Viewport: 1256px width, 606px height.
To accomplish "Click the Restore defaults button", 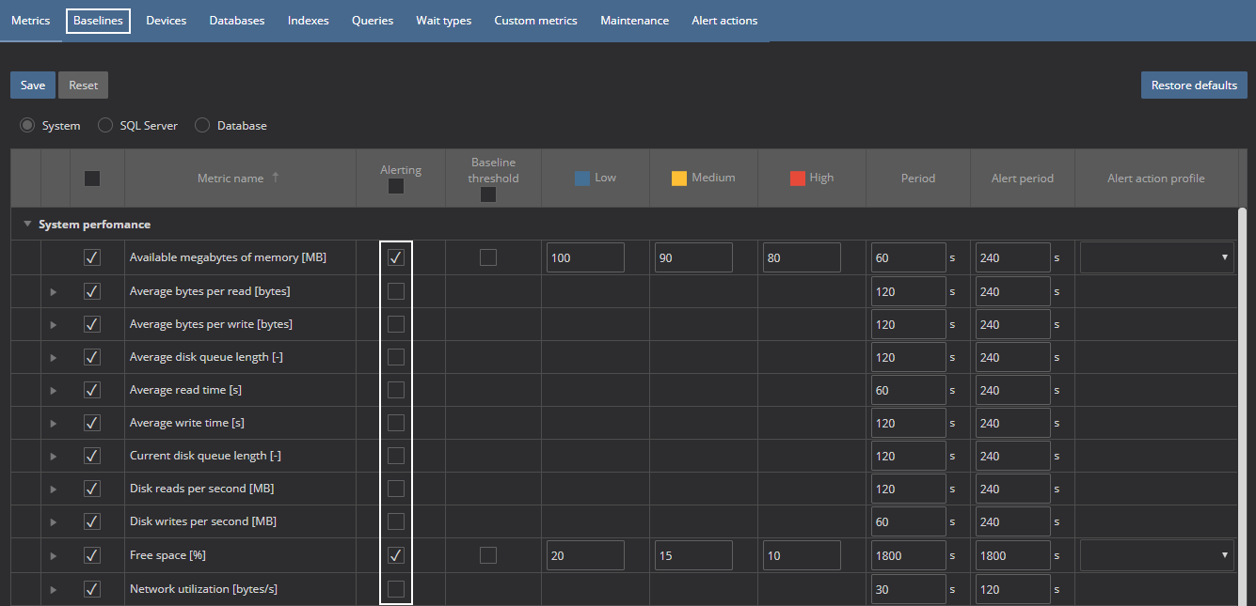I will tap(1193, 85).
